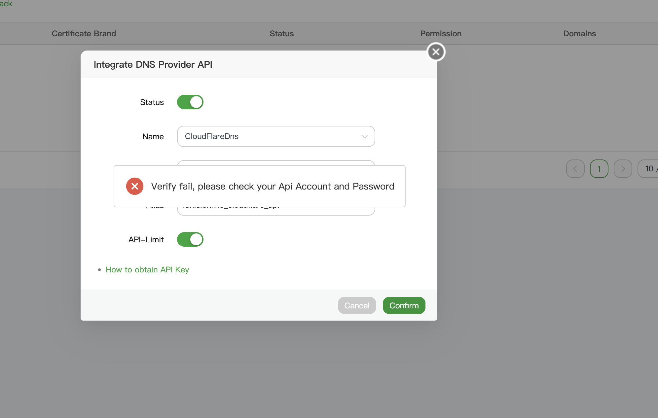Image resolution: width=658 pixels, height=418 pixels.
Task: Select page 1 in the pagination
Action: point(599,169)
